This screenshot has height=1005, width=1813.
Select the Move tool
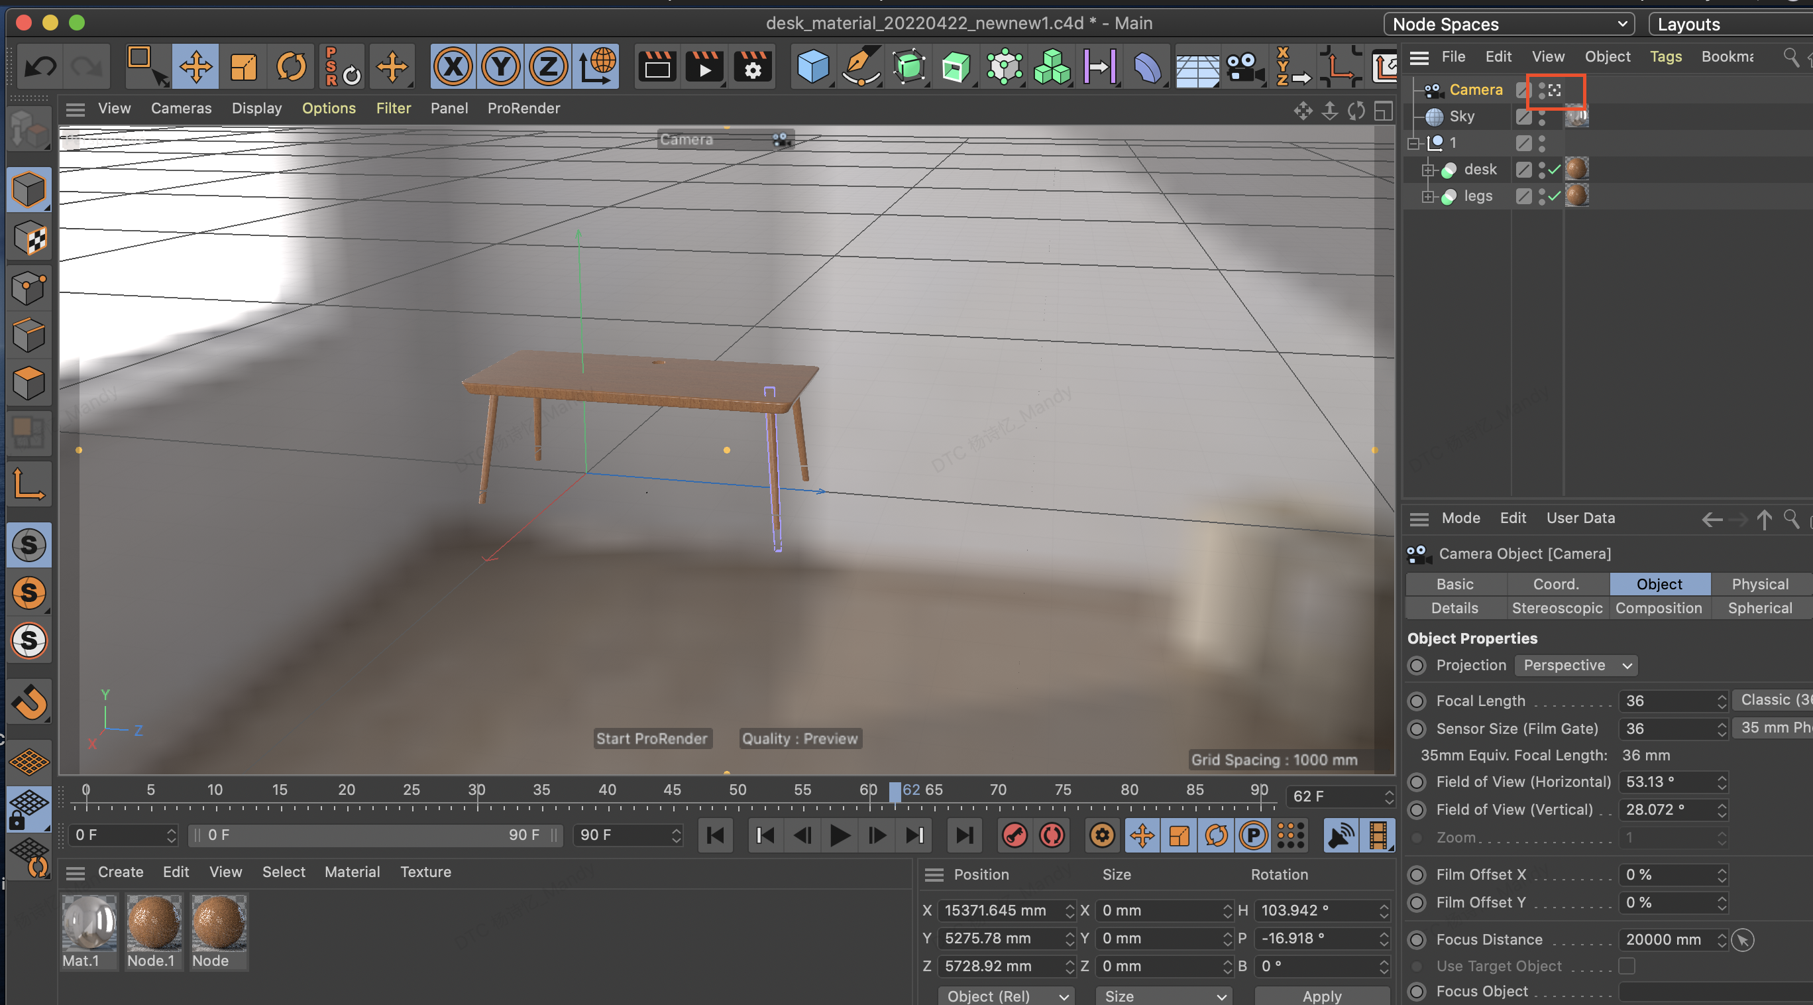click(x=195, y=67)
